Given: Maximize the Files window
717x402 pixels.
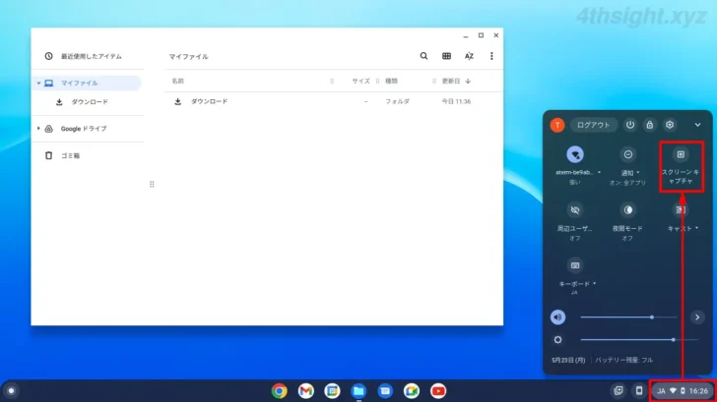Looking at the screenshot, I should pyautogui.click(x=481, y=35).
